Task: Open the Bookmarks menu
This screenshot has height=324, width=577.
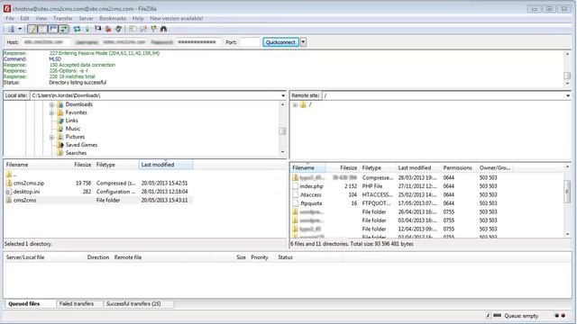Action: tap(113, 18)
